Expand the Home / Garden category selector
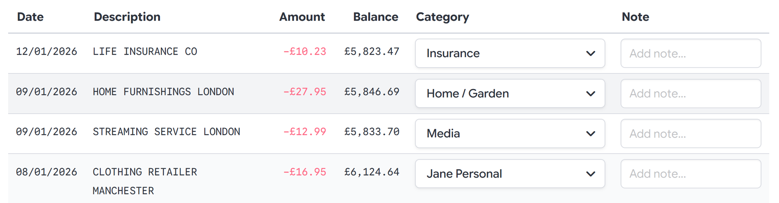 [x=510, y=93]
